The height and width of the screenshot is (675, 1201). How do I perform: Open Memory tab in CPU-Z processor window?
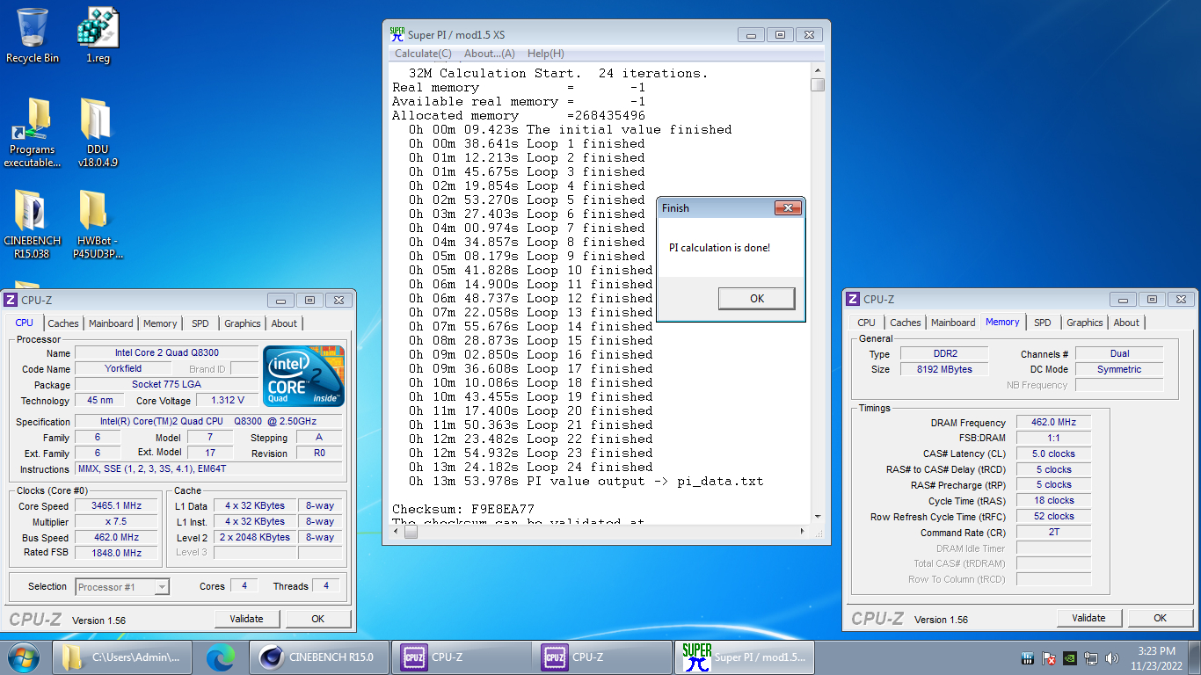160,323
